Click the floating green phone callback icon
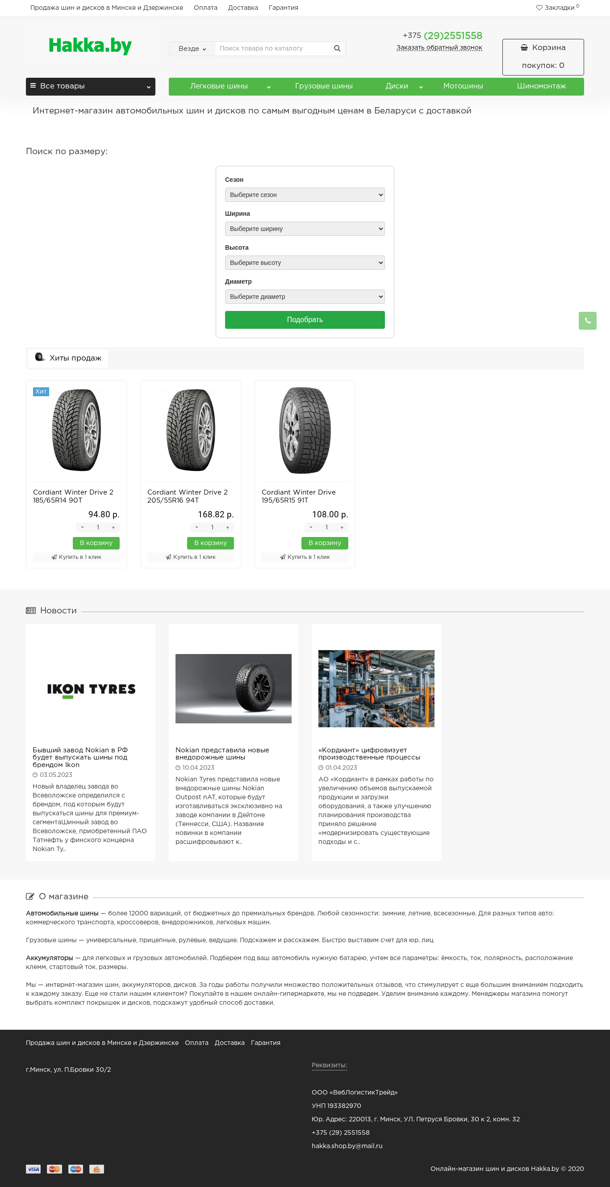 click(587, 321)
